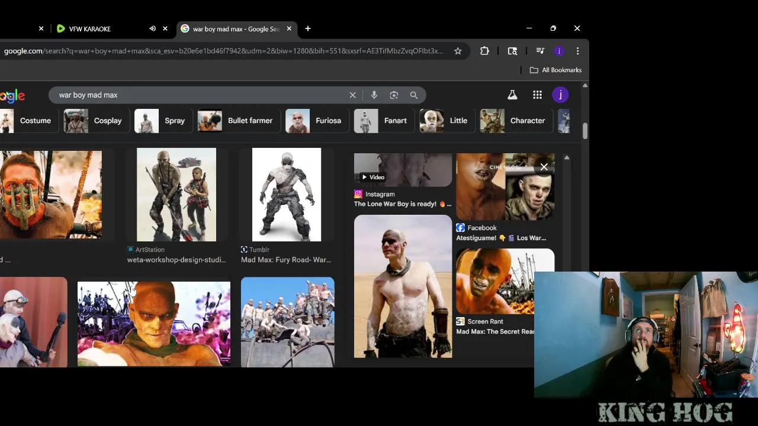The height and width of the screenshot is (426, 758).
Task: Switch to war boy mad max tab
Action: (x=235, y=28)
